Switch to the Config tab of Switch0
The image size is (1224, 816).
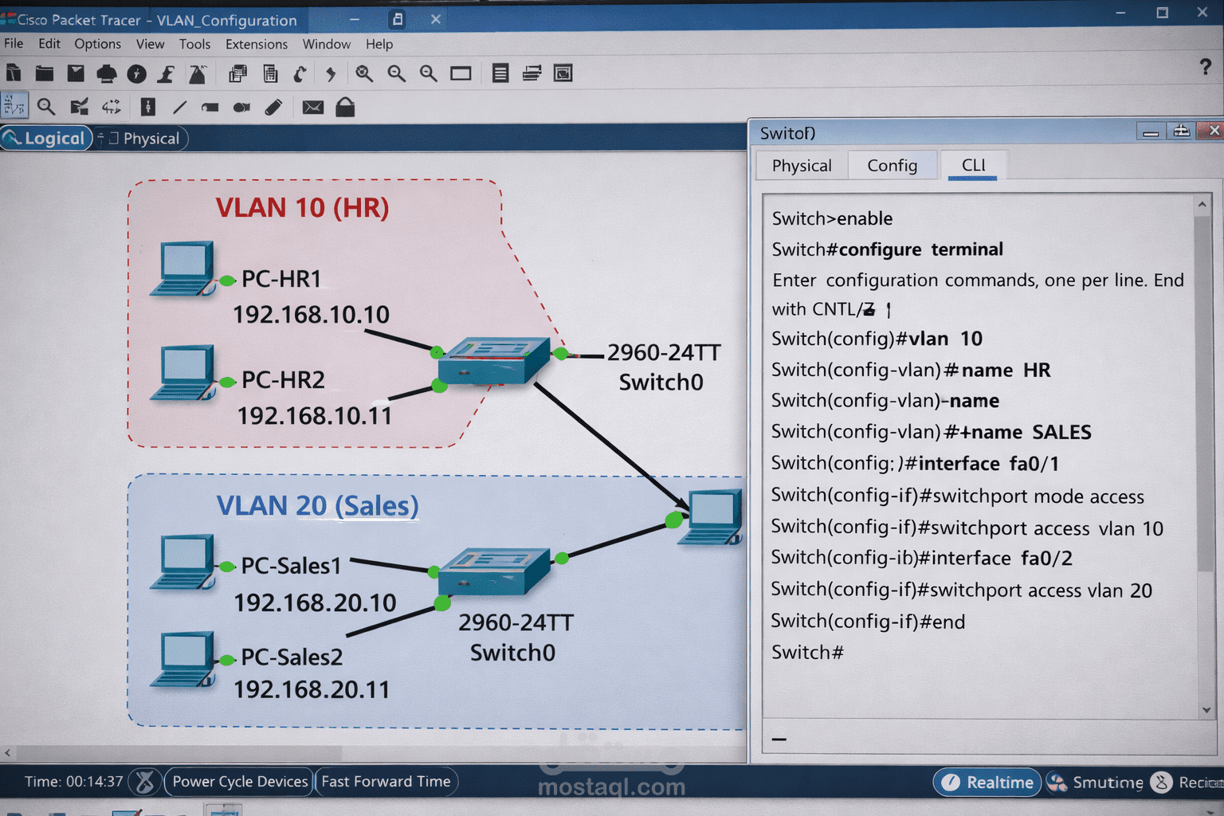coord(892,165)
